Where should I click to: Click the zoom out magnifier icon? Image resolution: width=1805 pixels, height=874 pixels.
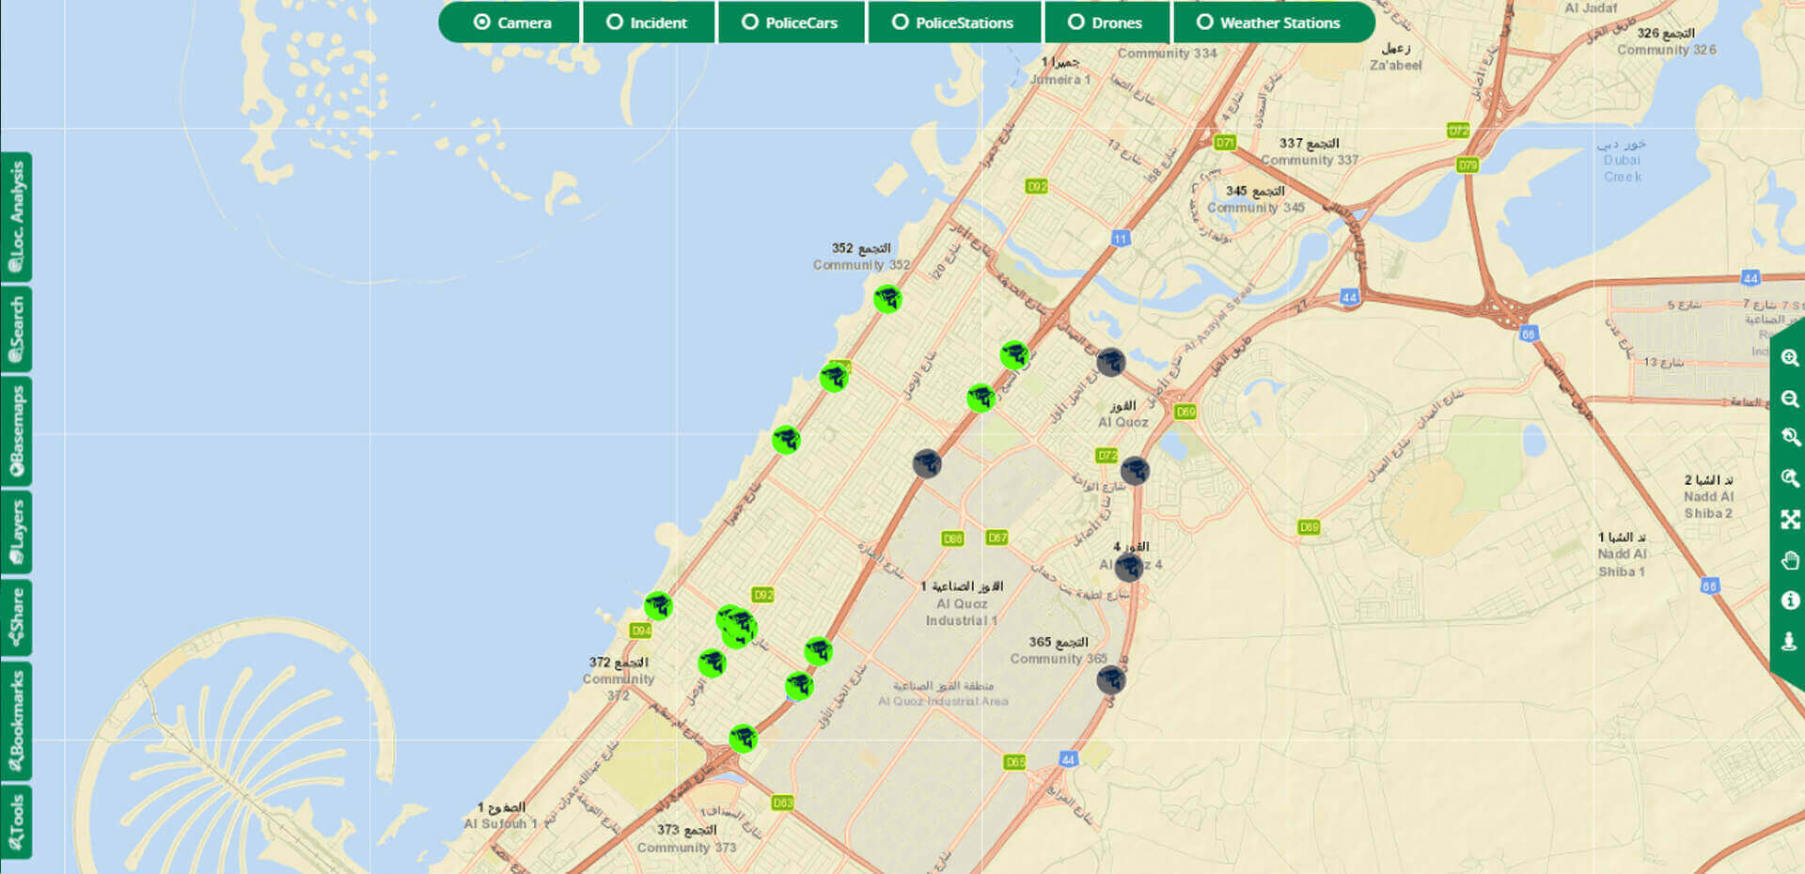(x=1789, y=398)
